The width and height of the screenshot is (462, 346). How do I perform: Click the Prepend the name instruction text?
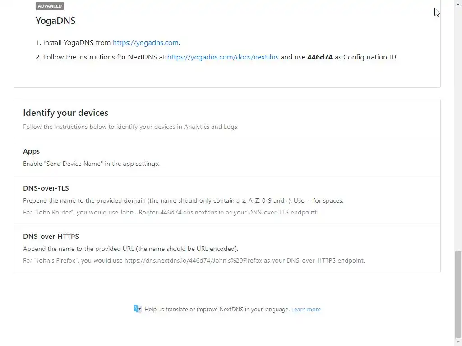pyautogui.click(x=183, y=200)
